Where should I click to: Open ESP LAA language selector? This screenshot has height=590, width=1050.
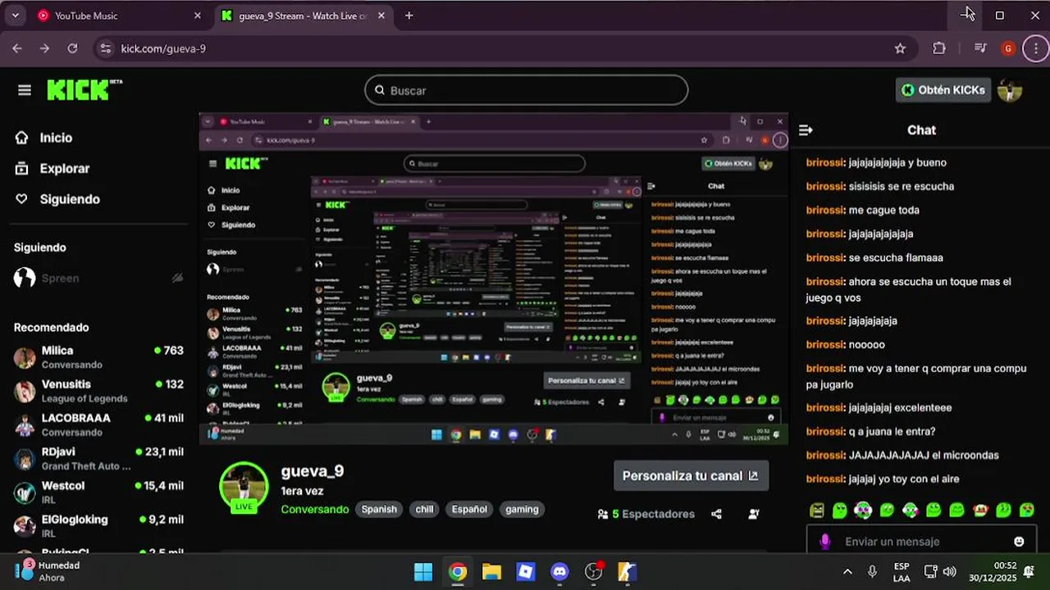click(x=902, y=571)
